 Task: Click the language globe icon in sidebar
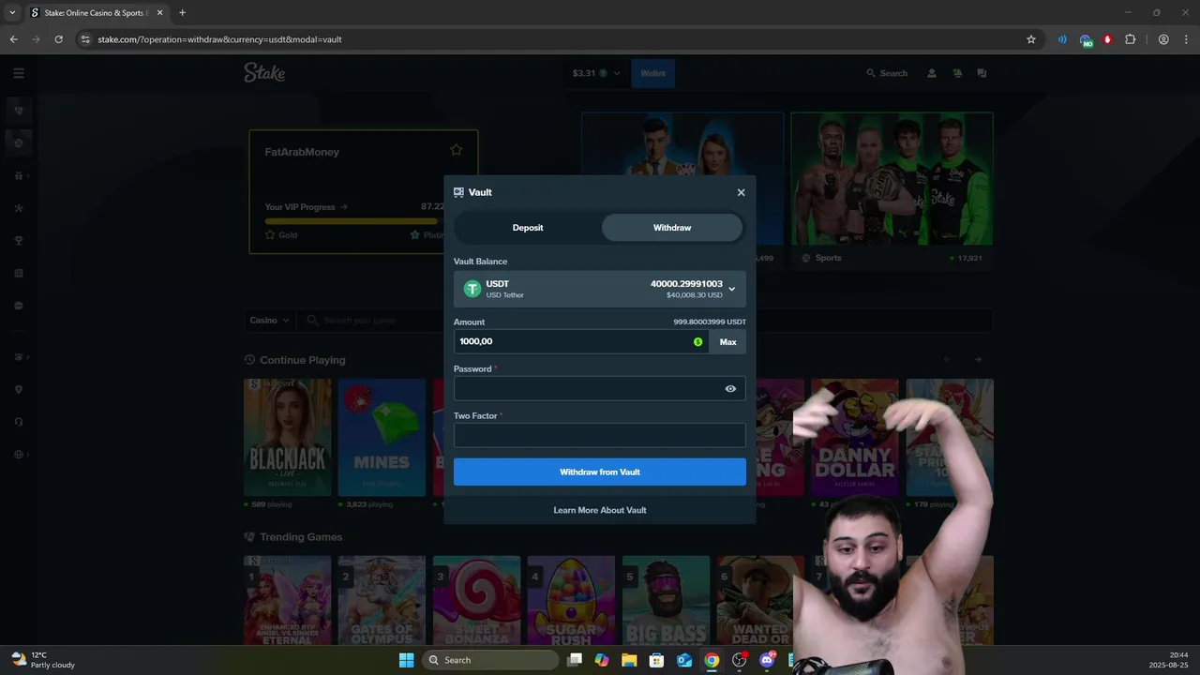[x=19, y=455]
